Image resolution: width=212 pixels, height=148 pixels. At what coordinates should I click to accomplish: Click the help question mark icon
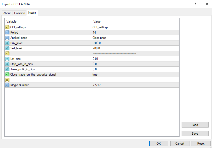[195, 4]
